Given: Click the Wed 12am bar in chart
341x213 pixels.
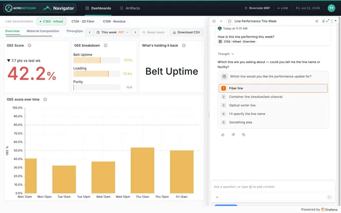Looking at the screenshot, I should (x=103, y=177).
